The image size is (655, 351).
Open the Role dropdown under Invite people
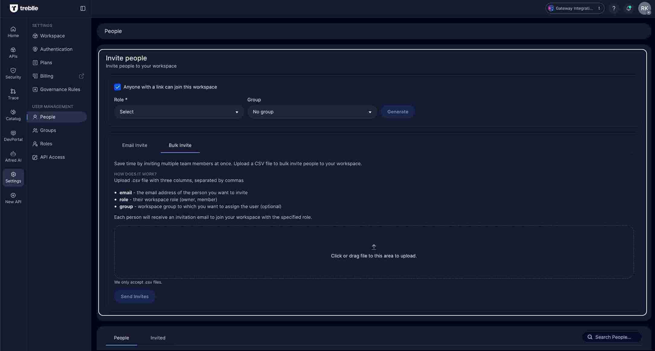pyautogui.click(x=179, y=112)
